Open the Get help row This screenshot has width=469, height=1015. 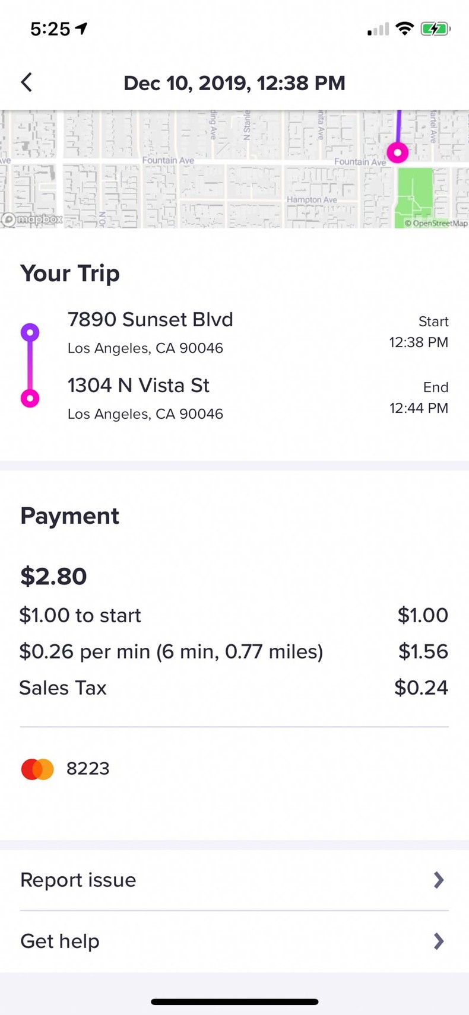(234, 941)
